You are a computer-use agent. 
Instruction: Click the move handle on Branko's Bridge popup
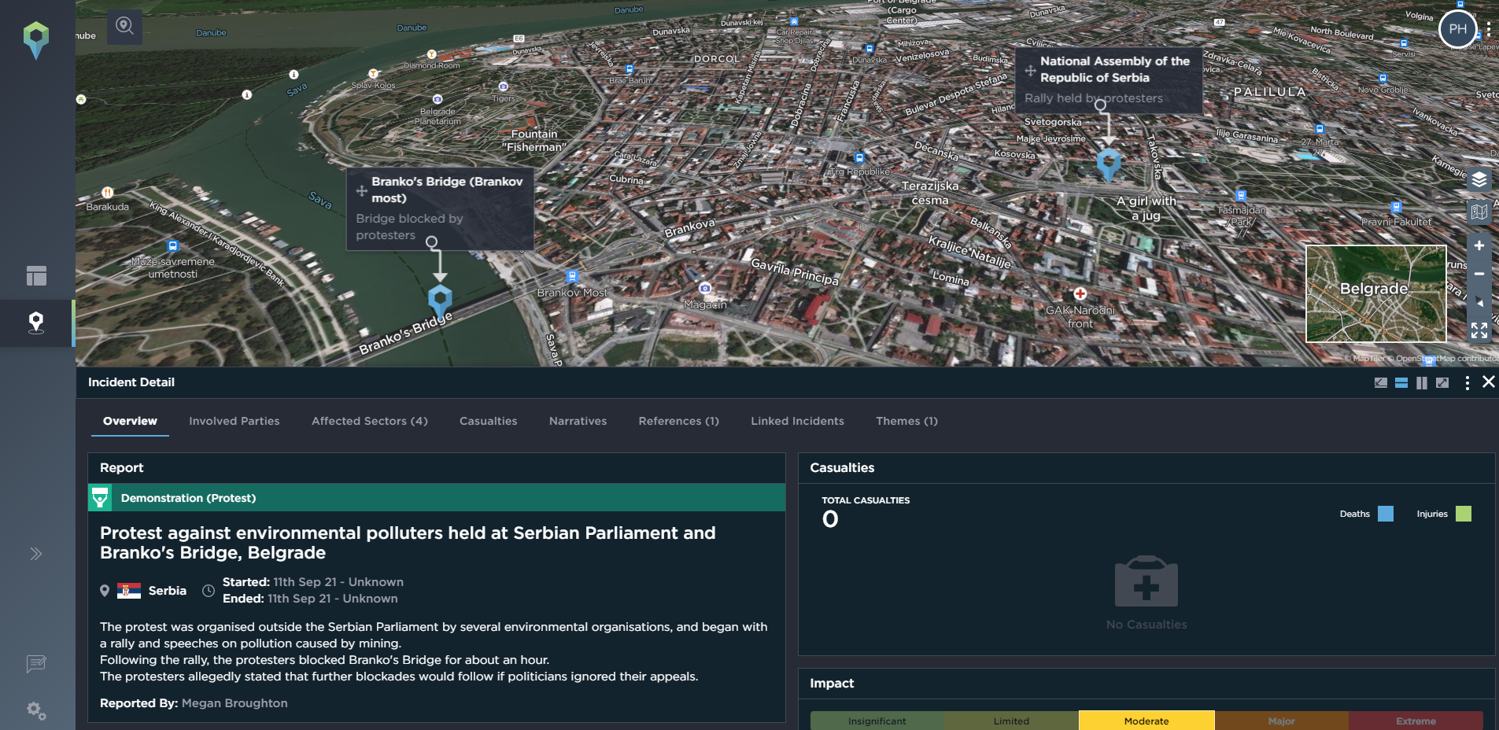(x=362, y=190)
